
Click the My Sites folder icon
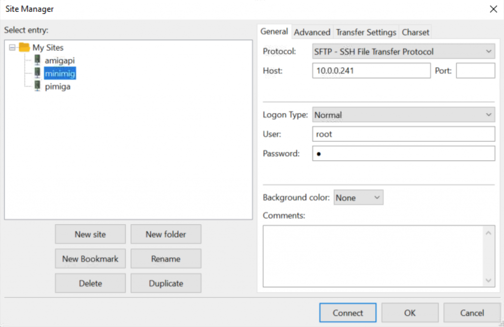[24, 48]
